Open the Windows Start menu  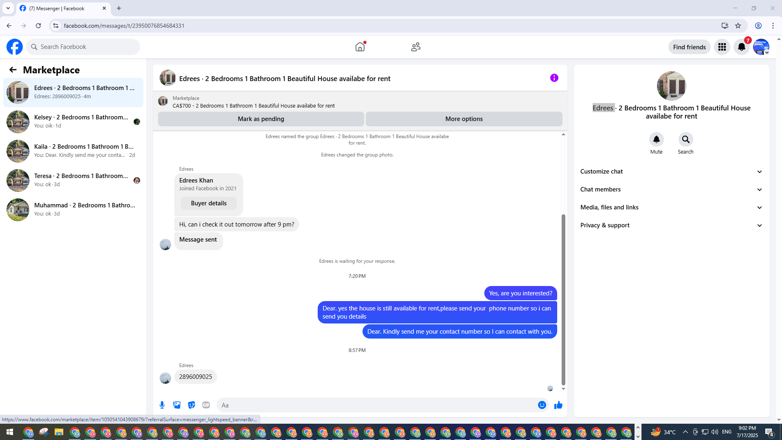coord(10,432)
